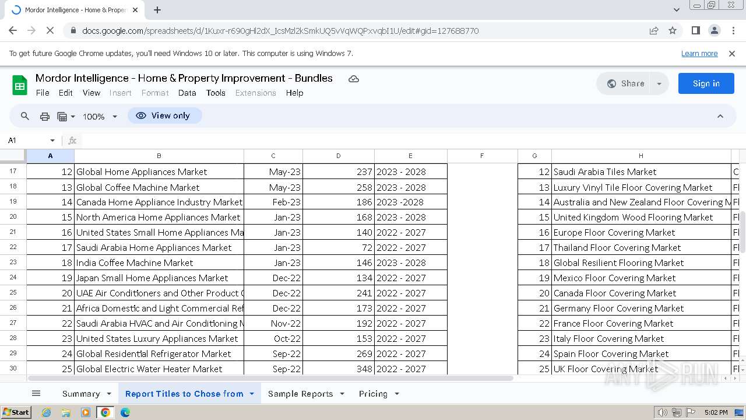746x420 pixels.
Task: Open the Pricing tab menu arrow
Action: (x=396, y=394)
